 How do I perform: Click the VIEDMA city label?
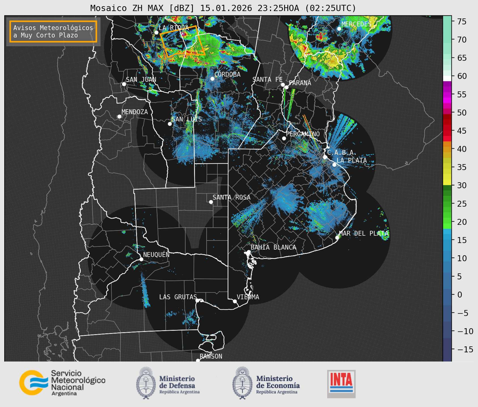(x=248, y=297)
